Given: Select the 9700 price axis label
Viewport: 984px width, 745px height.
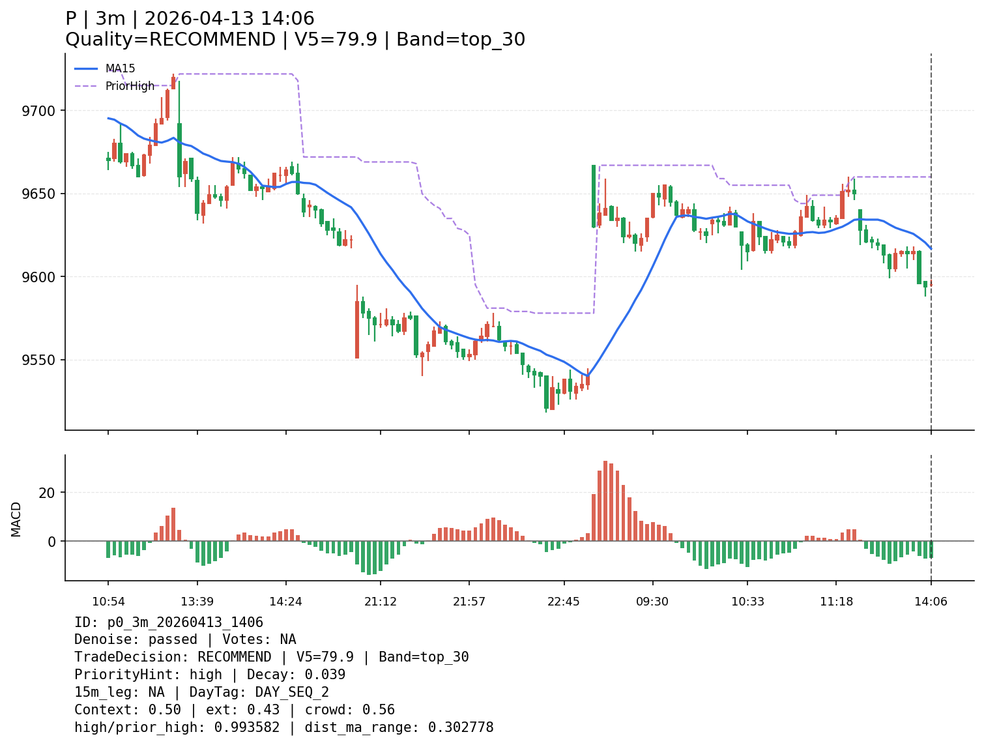Looking at the screenshot, I should [38, 111].
